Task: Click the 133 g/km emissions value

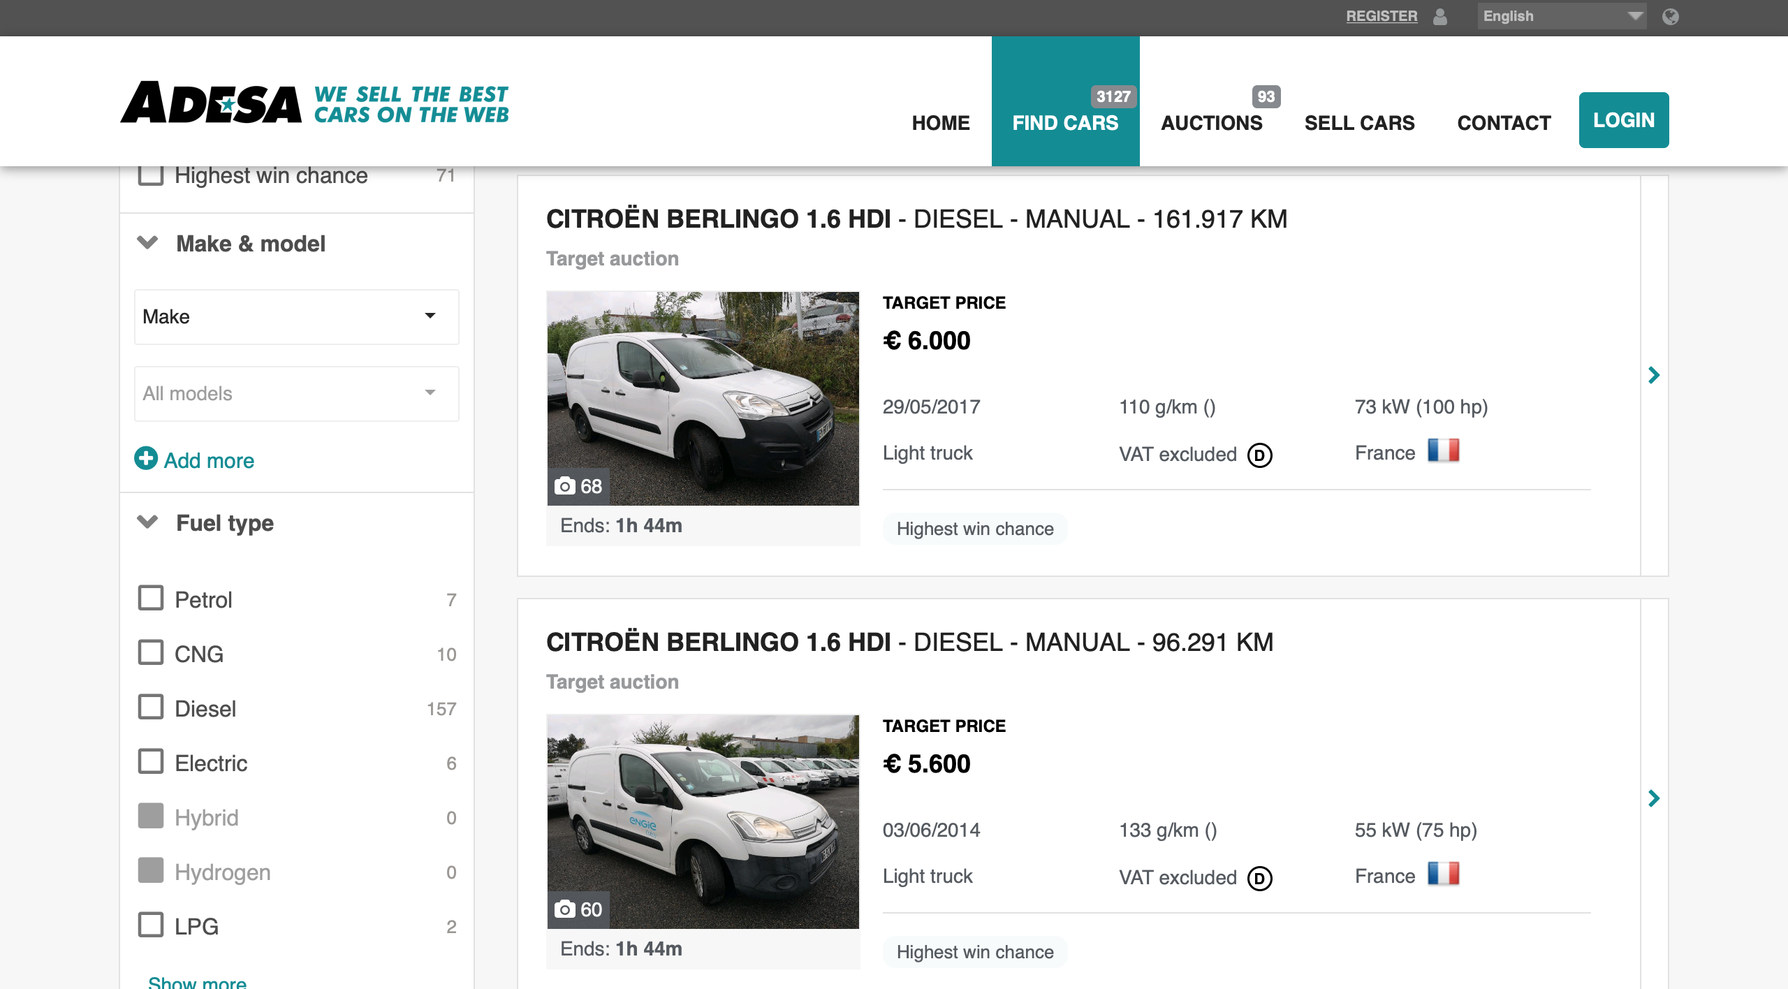Action: (1168, 830)
